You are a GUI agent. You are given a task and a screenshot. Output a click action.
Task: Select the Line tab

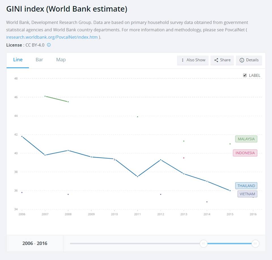pos(18,60)
